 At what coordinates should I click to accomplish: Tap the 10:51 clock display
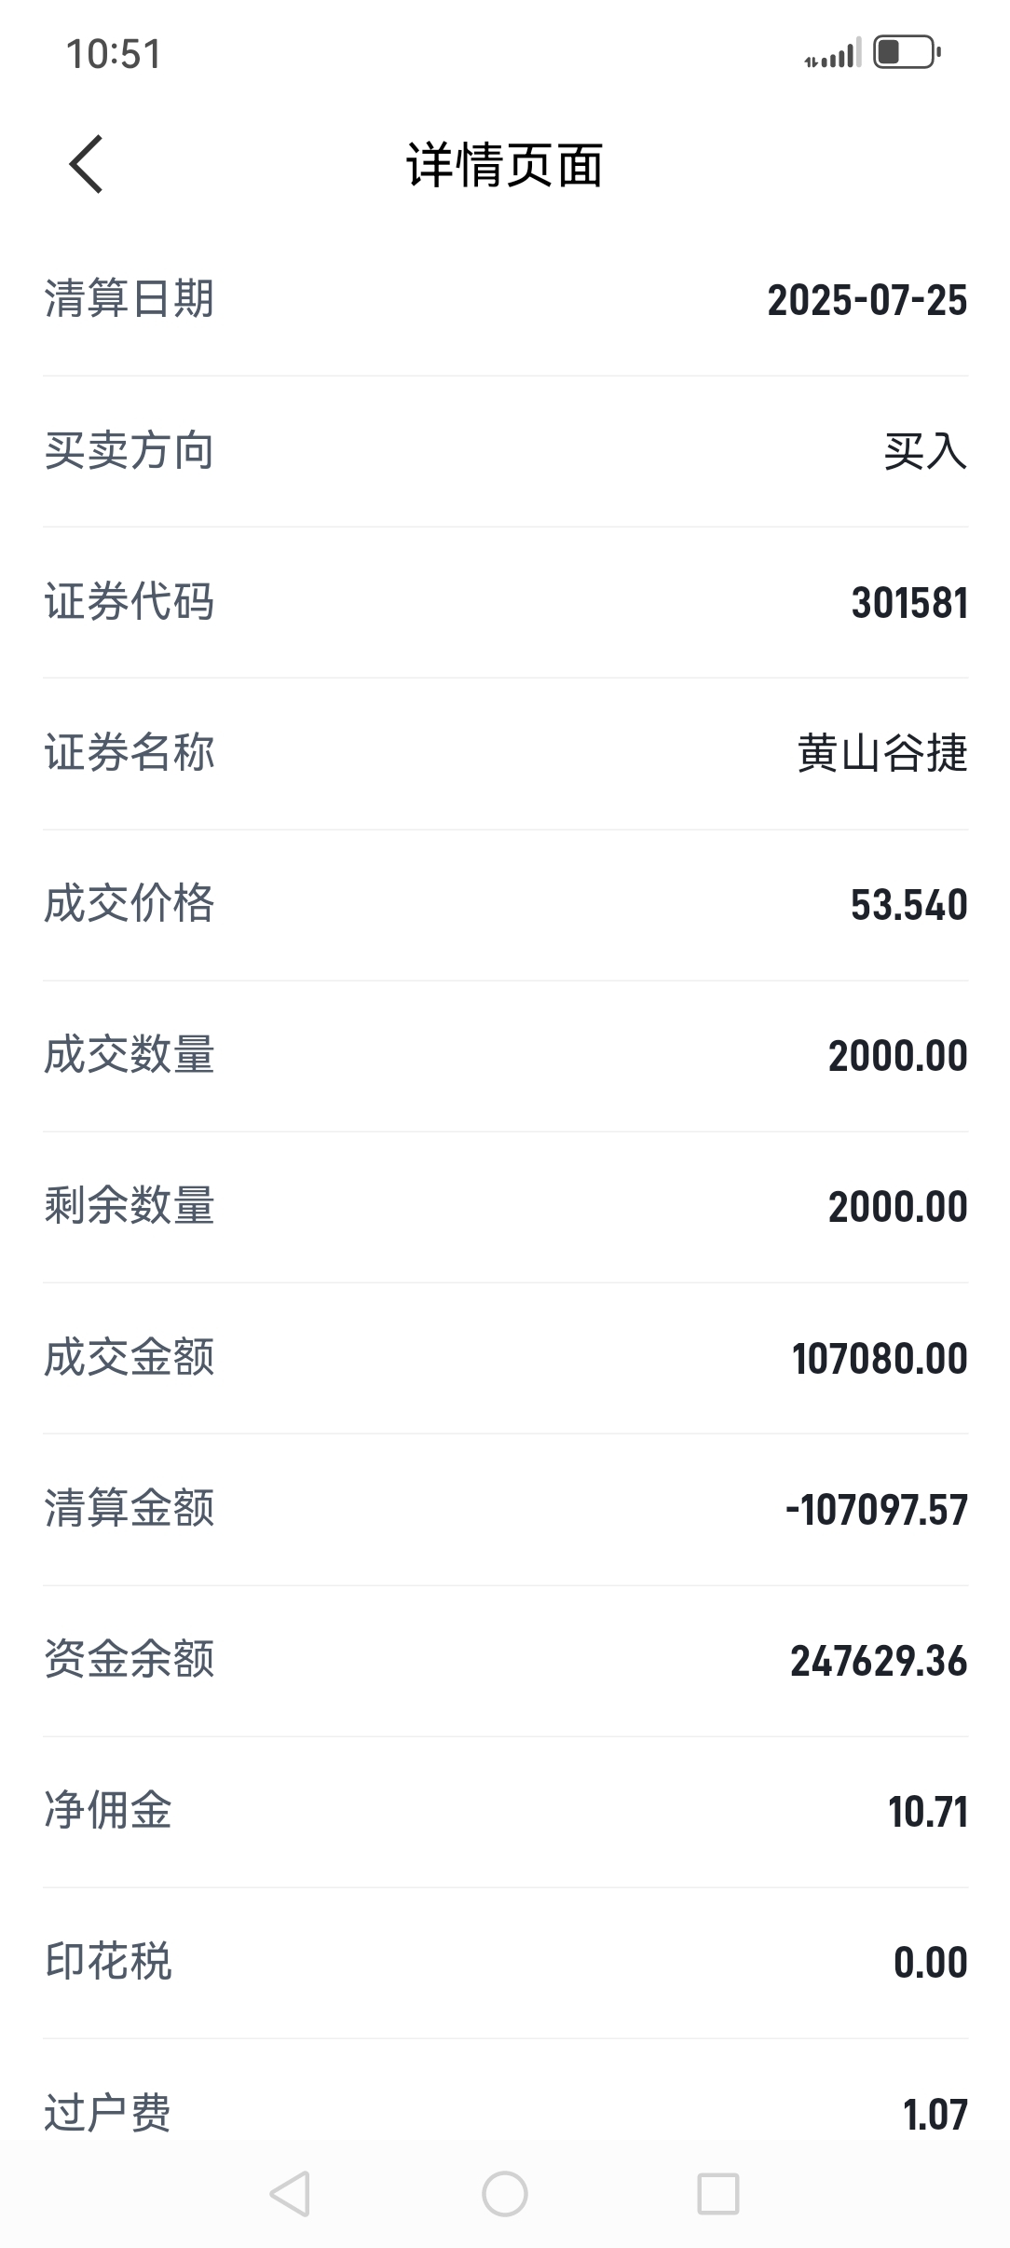coord(114,54)
